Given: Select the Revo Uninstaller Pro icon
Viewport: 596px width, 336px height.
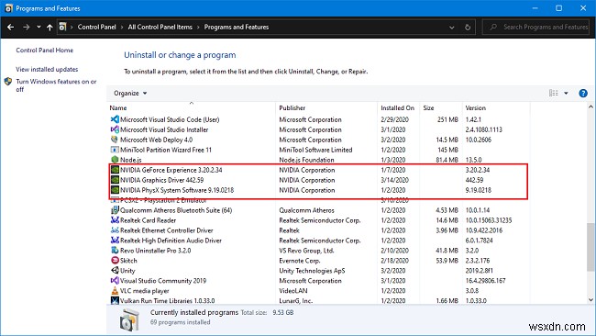Looking at the screenshot, I should point(115,251).
